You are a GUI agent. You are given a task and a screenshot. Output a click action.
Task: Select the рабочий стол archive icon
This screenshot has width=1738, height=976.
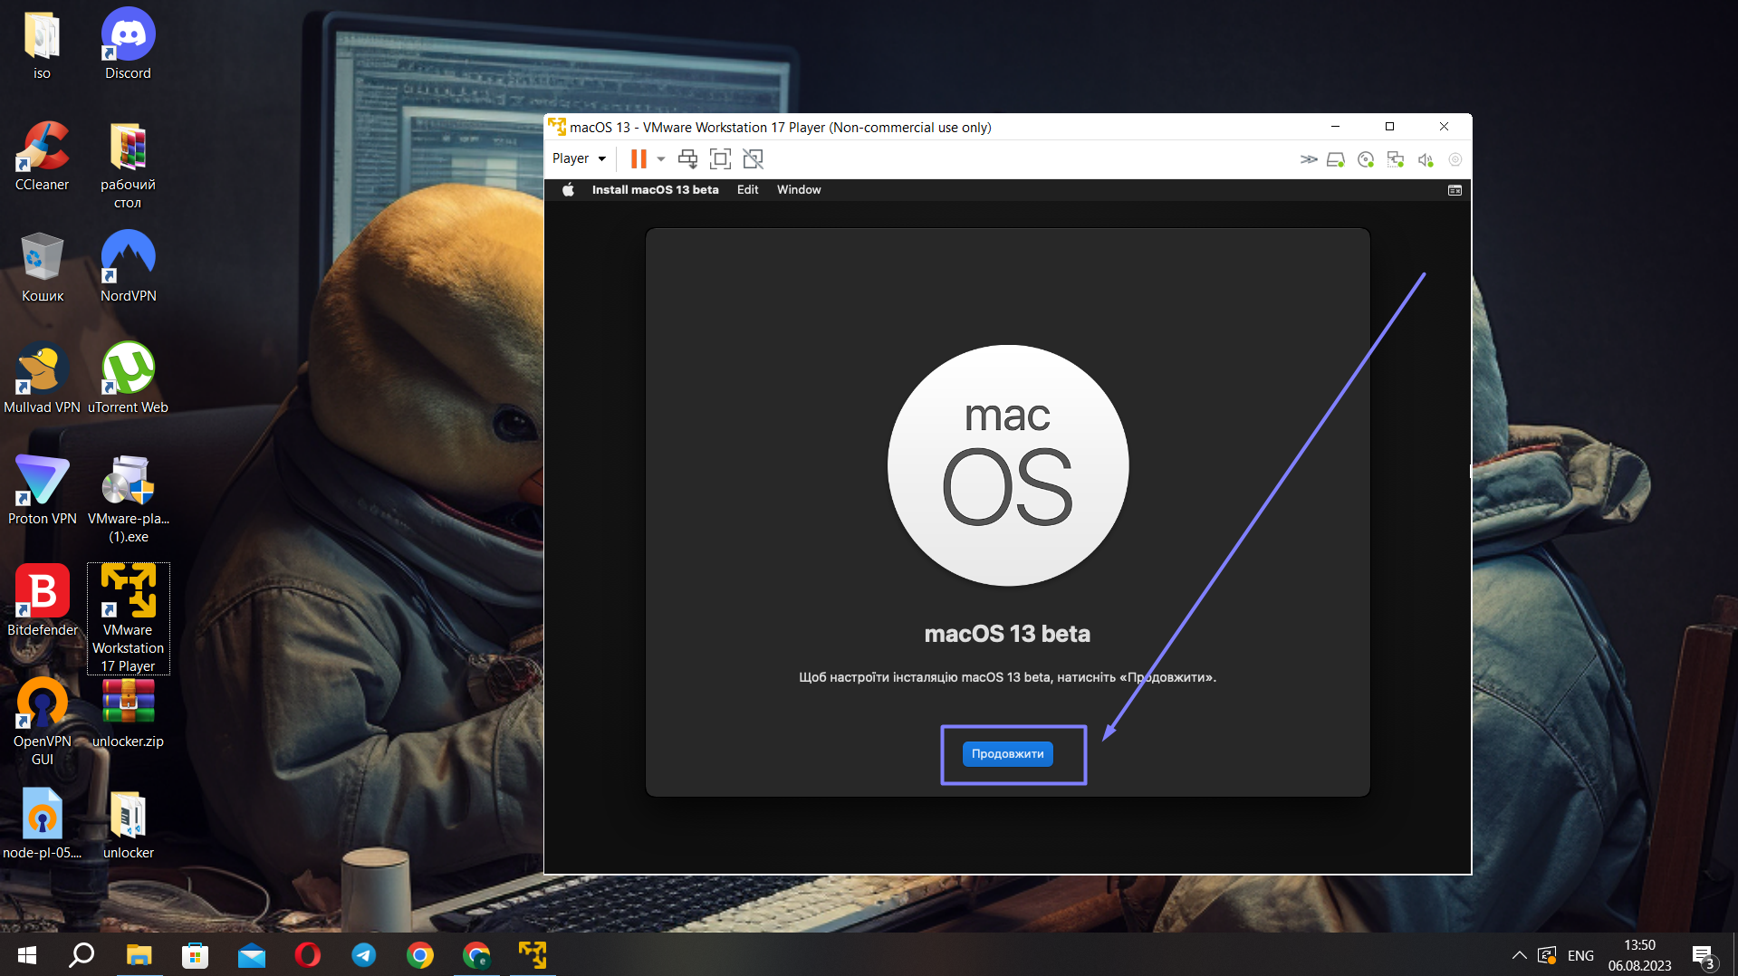(x=128, y=166)
